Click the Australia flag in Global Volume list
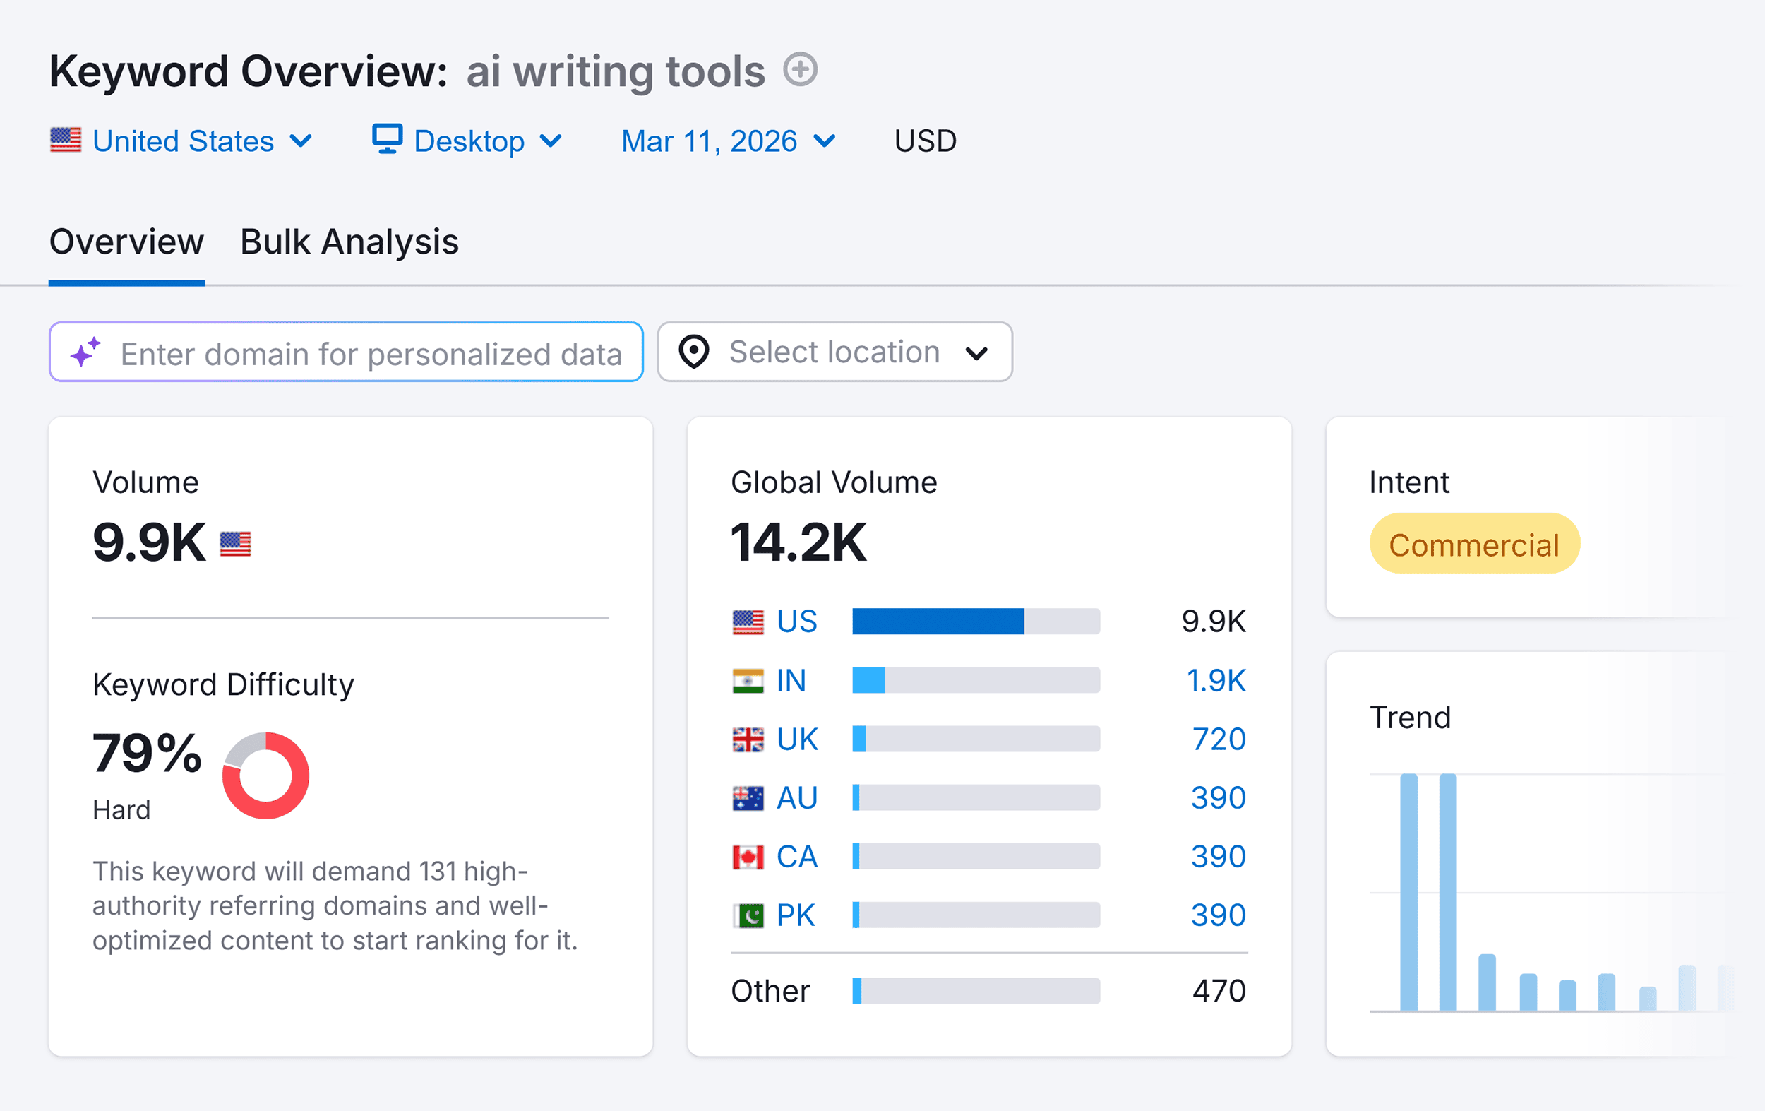Viewport: 1765px width, 1111px height. tap(748, 797)
